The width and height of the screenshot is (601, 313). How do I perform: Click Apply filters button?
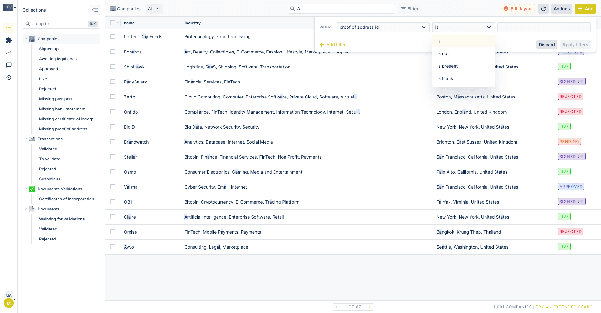coord(575,45)
